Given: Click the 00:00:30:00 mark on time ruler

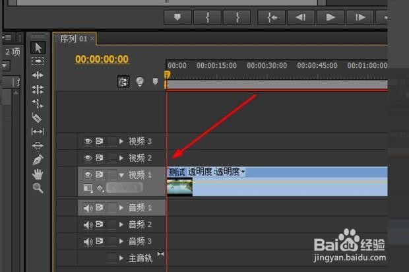Looking at the screenshot, I should pos(267,65).
